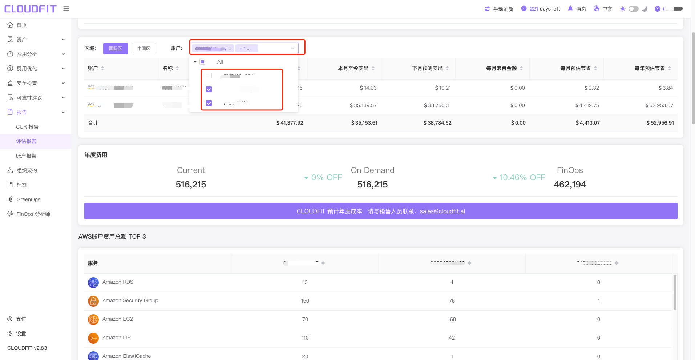
Task: Sort the second account column in TOP 3
Action: [469, 263]
